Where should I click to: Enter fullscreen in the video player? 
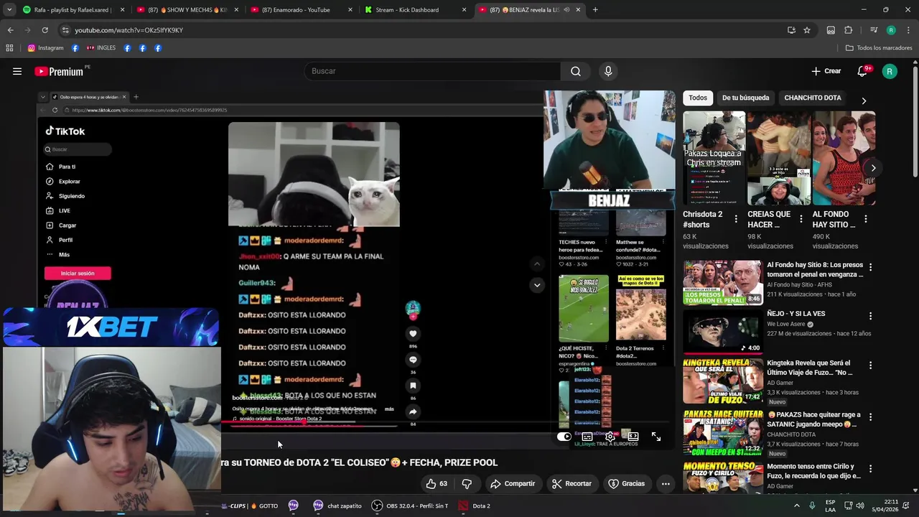[x=656, y=437]
